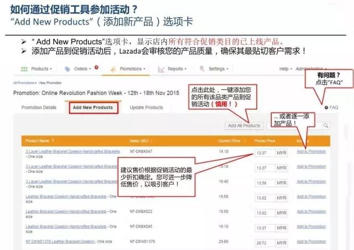Open NT-DXW01378 Leather Bracelet Cowskin link

click(60, 241)
